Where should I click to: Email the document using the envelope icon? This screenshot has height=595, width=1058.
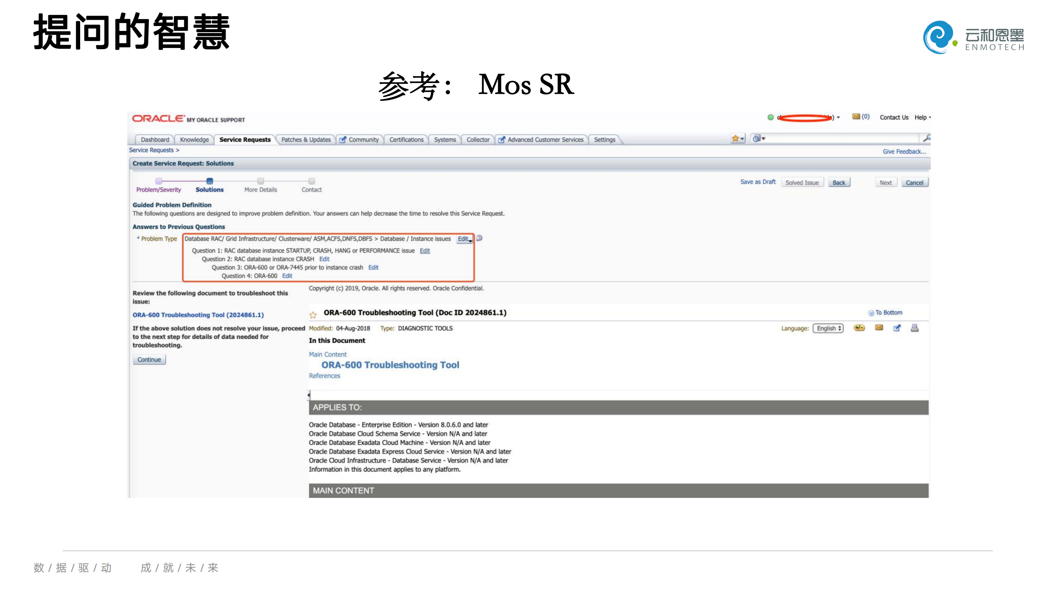(x=879, y=328)
